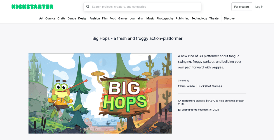Select the Comics category
The image size is (274, 140).
coord(50,18)
